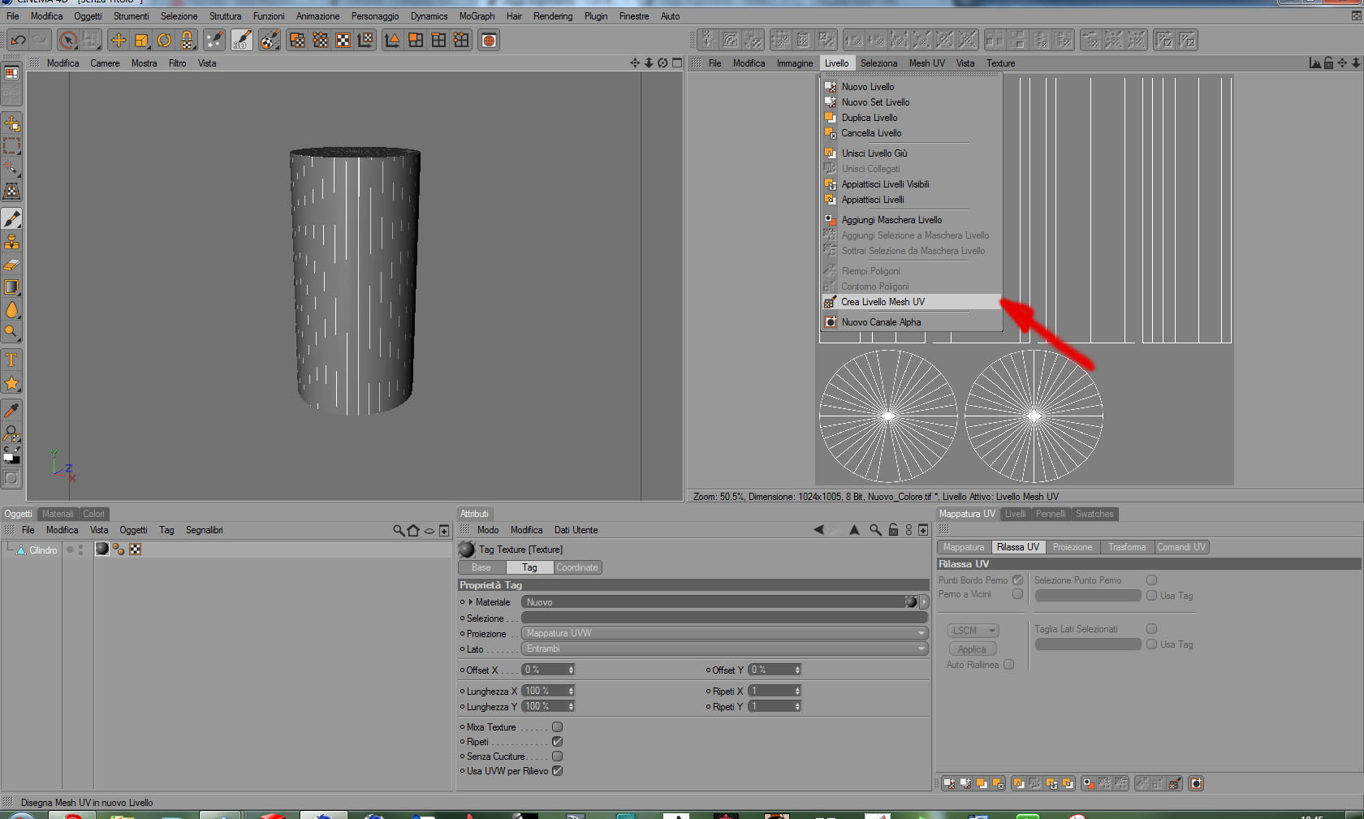This screenshot has width=1364, height=819.
Task: Expand the Lato dropdown showing Entrambi
Action: click(x=723, y=649)
